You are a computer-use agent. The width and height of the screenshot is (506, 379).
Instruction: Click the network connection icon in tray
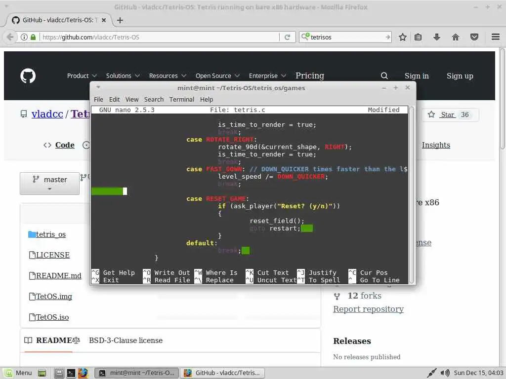click(x=431, y=373)
